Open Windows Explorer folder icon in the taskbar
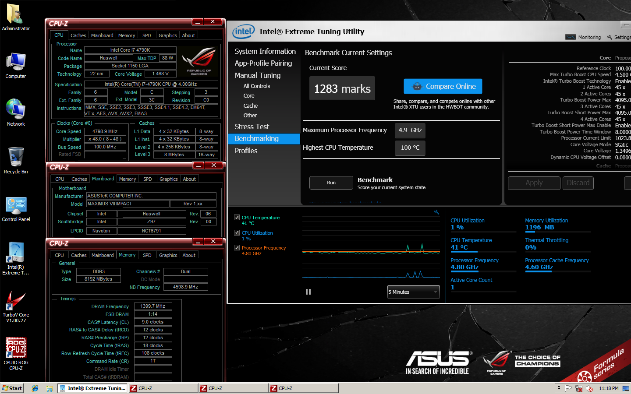The height and width of the screenshot is (394, 631). [50, 388]
